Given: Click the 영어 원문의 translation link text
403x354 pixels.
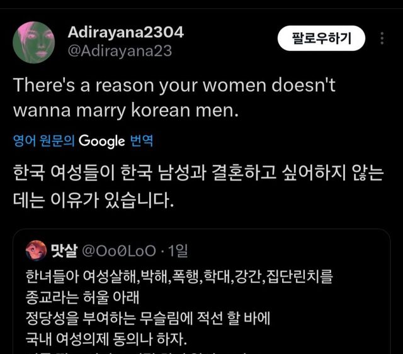Looking at the screenshot, I should 44,141.
